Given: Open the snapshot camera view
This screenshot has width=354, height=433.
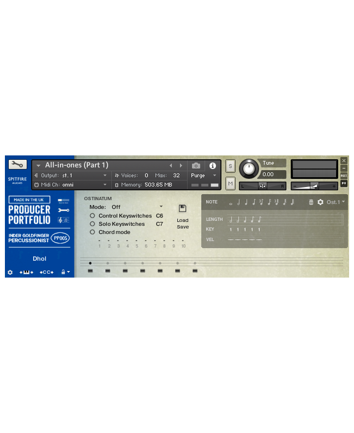Looking at the screenshot, I should [196, 166].
